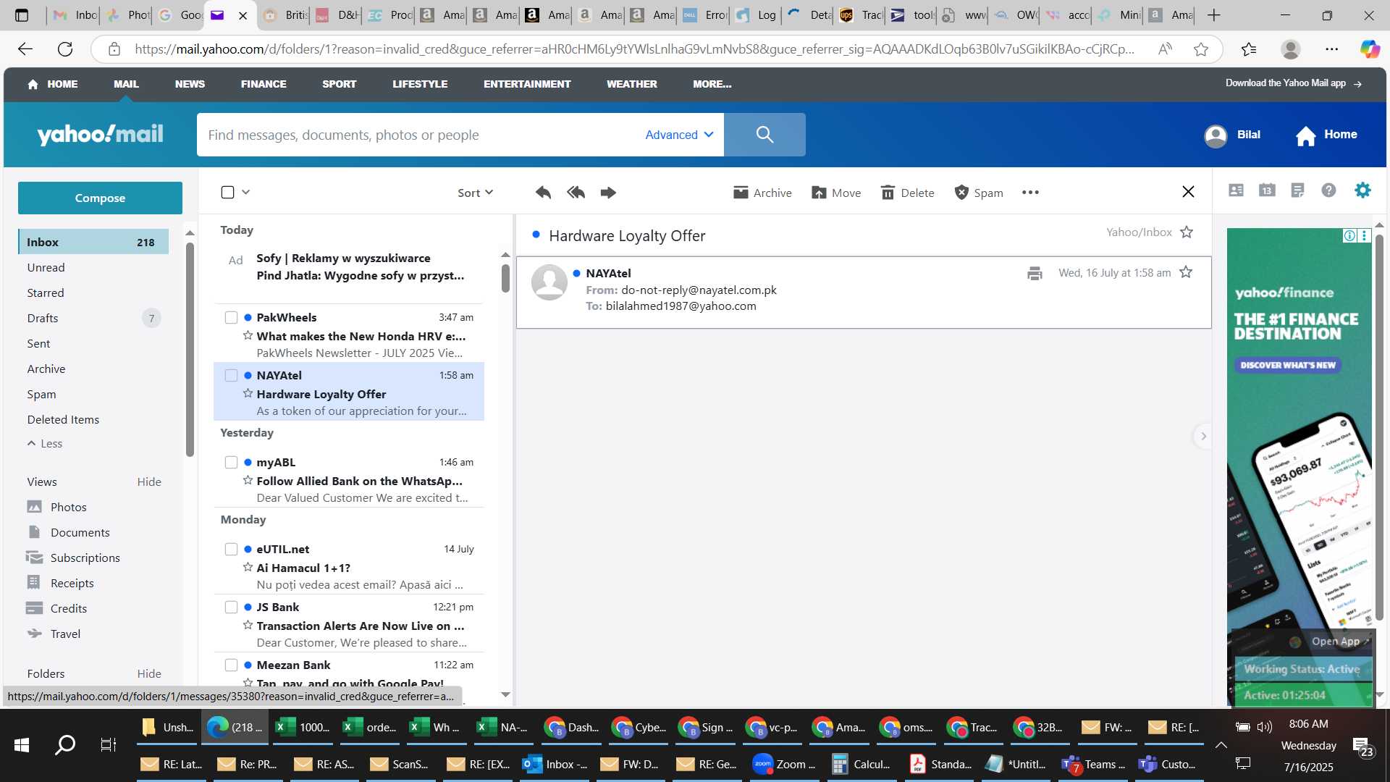Tick the select-all messages checkbox
Image resolution: width=1390 pixels, height=782 pixels.
coord(227,192)
